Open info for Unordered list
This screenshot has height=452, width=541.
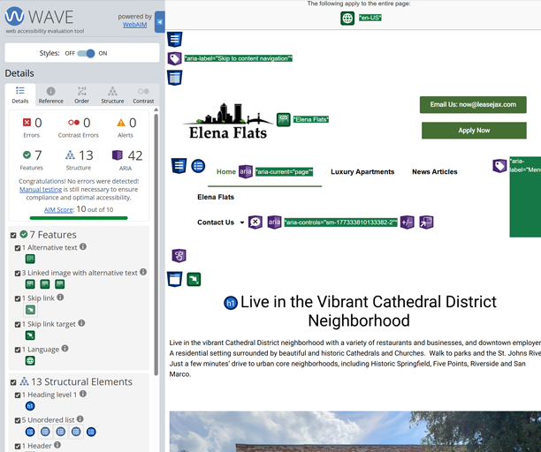[x=80, y=419]
